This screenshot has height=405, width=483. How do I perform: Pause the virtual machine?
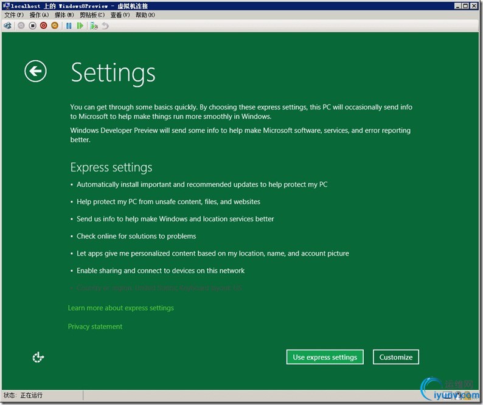69,26
